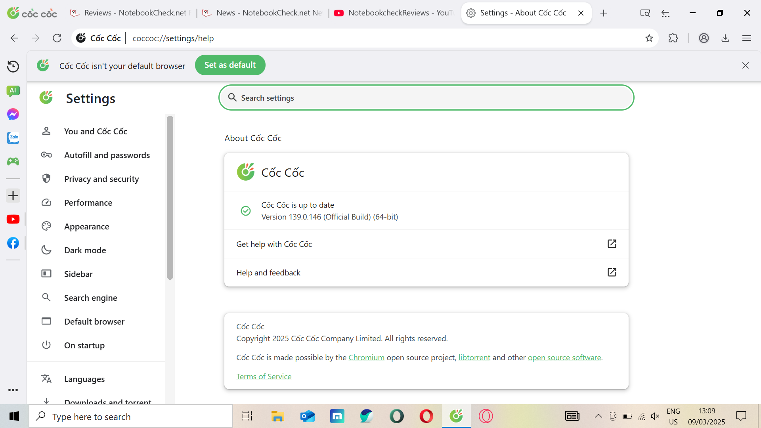
Task: Open the Extensions puzzle icon
Action: point(673,38)
